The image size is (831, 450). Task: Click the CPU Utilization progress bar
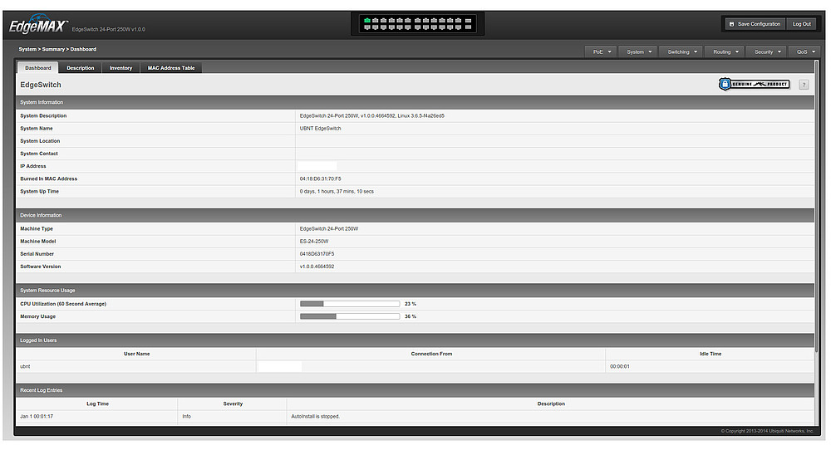pos(350,304)
